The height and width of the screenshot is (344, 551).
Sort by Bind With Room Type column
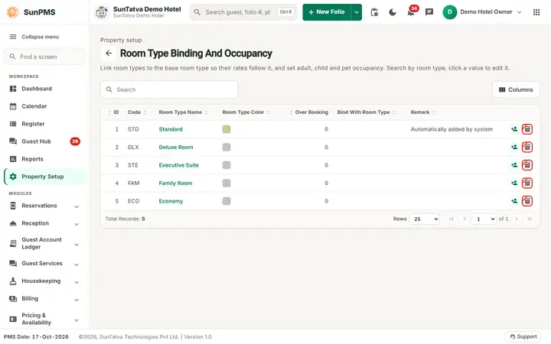tap(366, 112)
